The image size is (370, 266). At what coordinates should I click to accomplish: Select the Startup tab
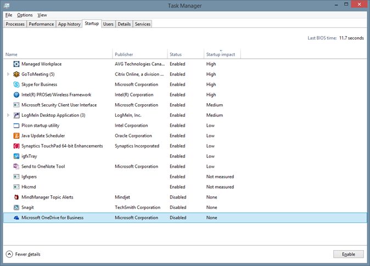(x=92, y=24)
